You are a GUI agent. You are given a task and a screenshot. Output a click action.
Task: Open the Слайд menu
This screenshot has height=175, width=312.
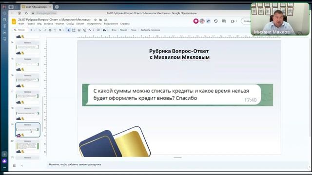tap(70, 24)
